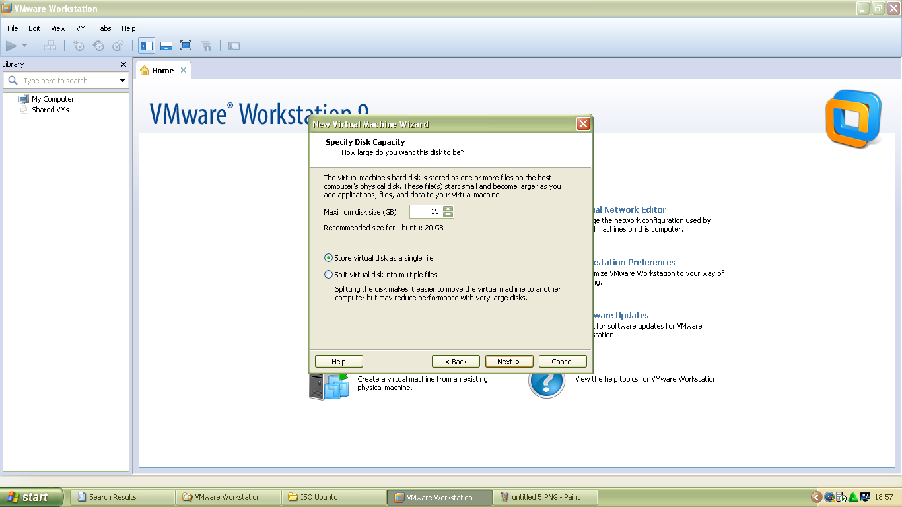
Task: Open the Library search filter dropdown
Action: click(122, 81)
